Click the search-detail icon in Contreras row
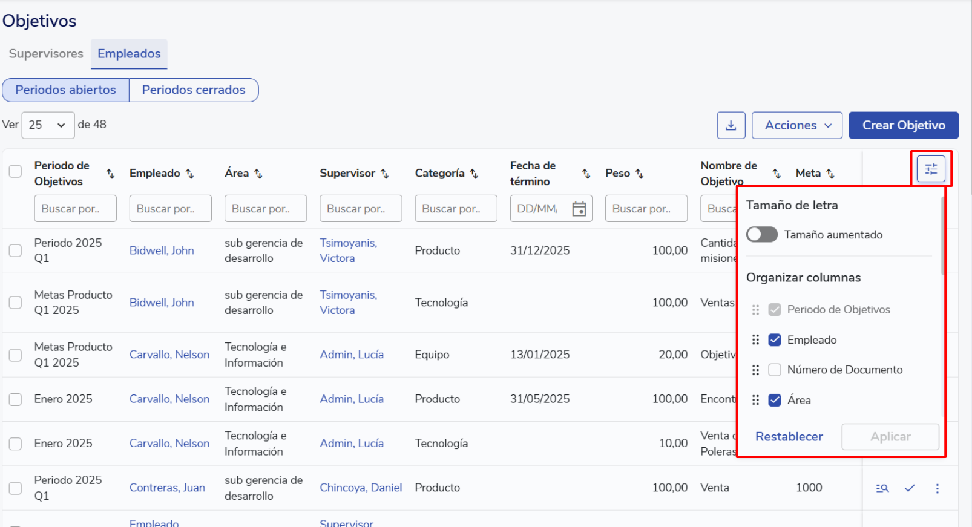 tap(882, 488)
